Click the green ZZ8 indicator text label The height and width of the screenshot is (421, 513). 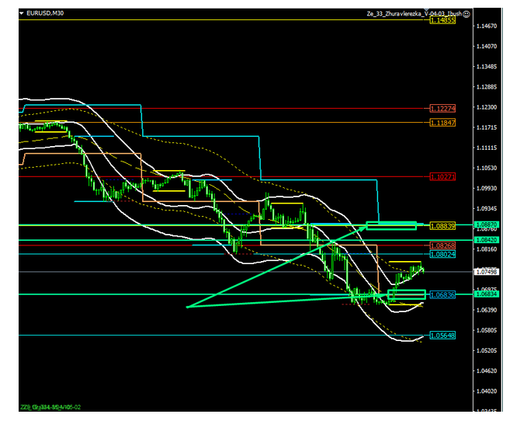(x=50, y=407)
